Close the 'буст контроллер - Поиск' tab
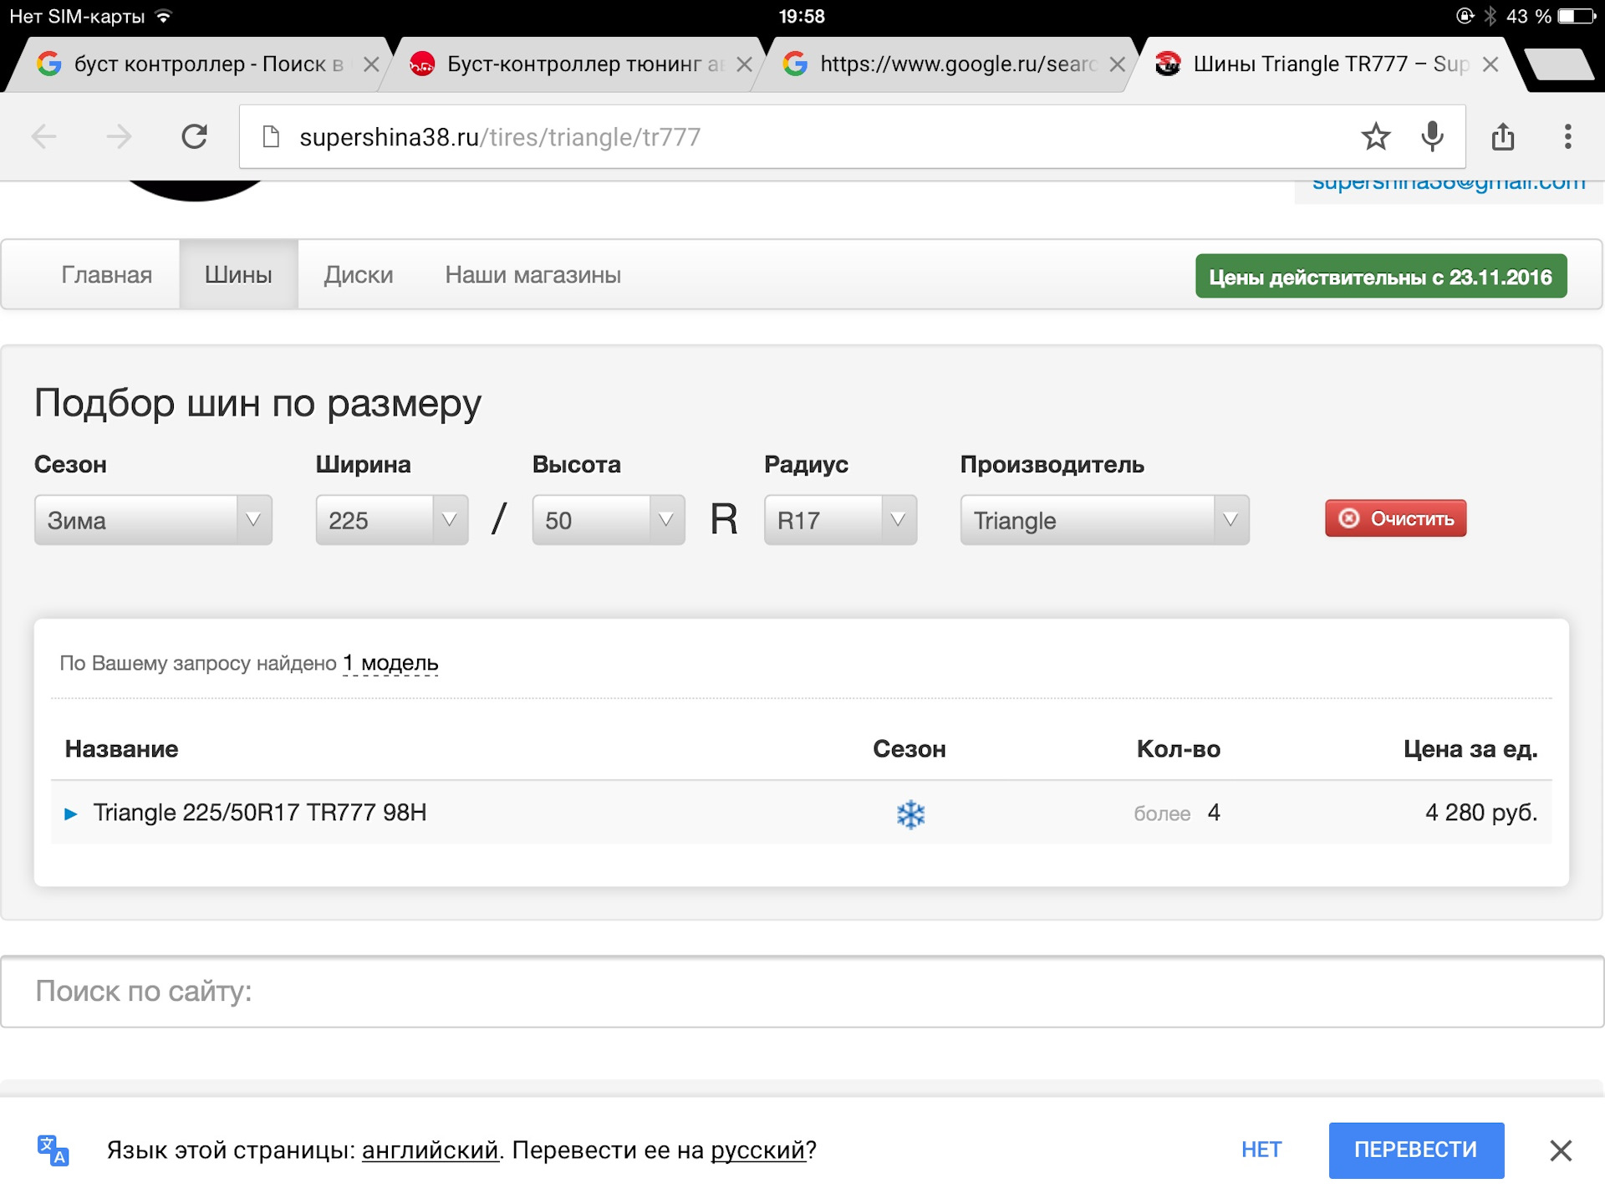 coord(371,64)
